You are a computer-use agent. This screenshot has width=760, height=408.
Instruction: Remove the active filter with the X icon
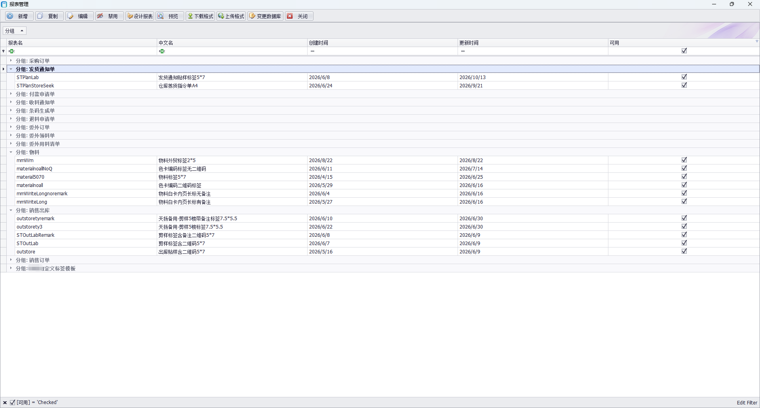5,402
